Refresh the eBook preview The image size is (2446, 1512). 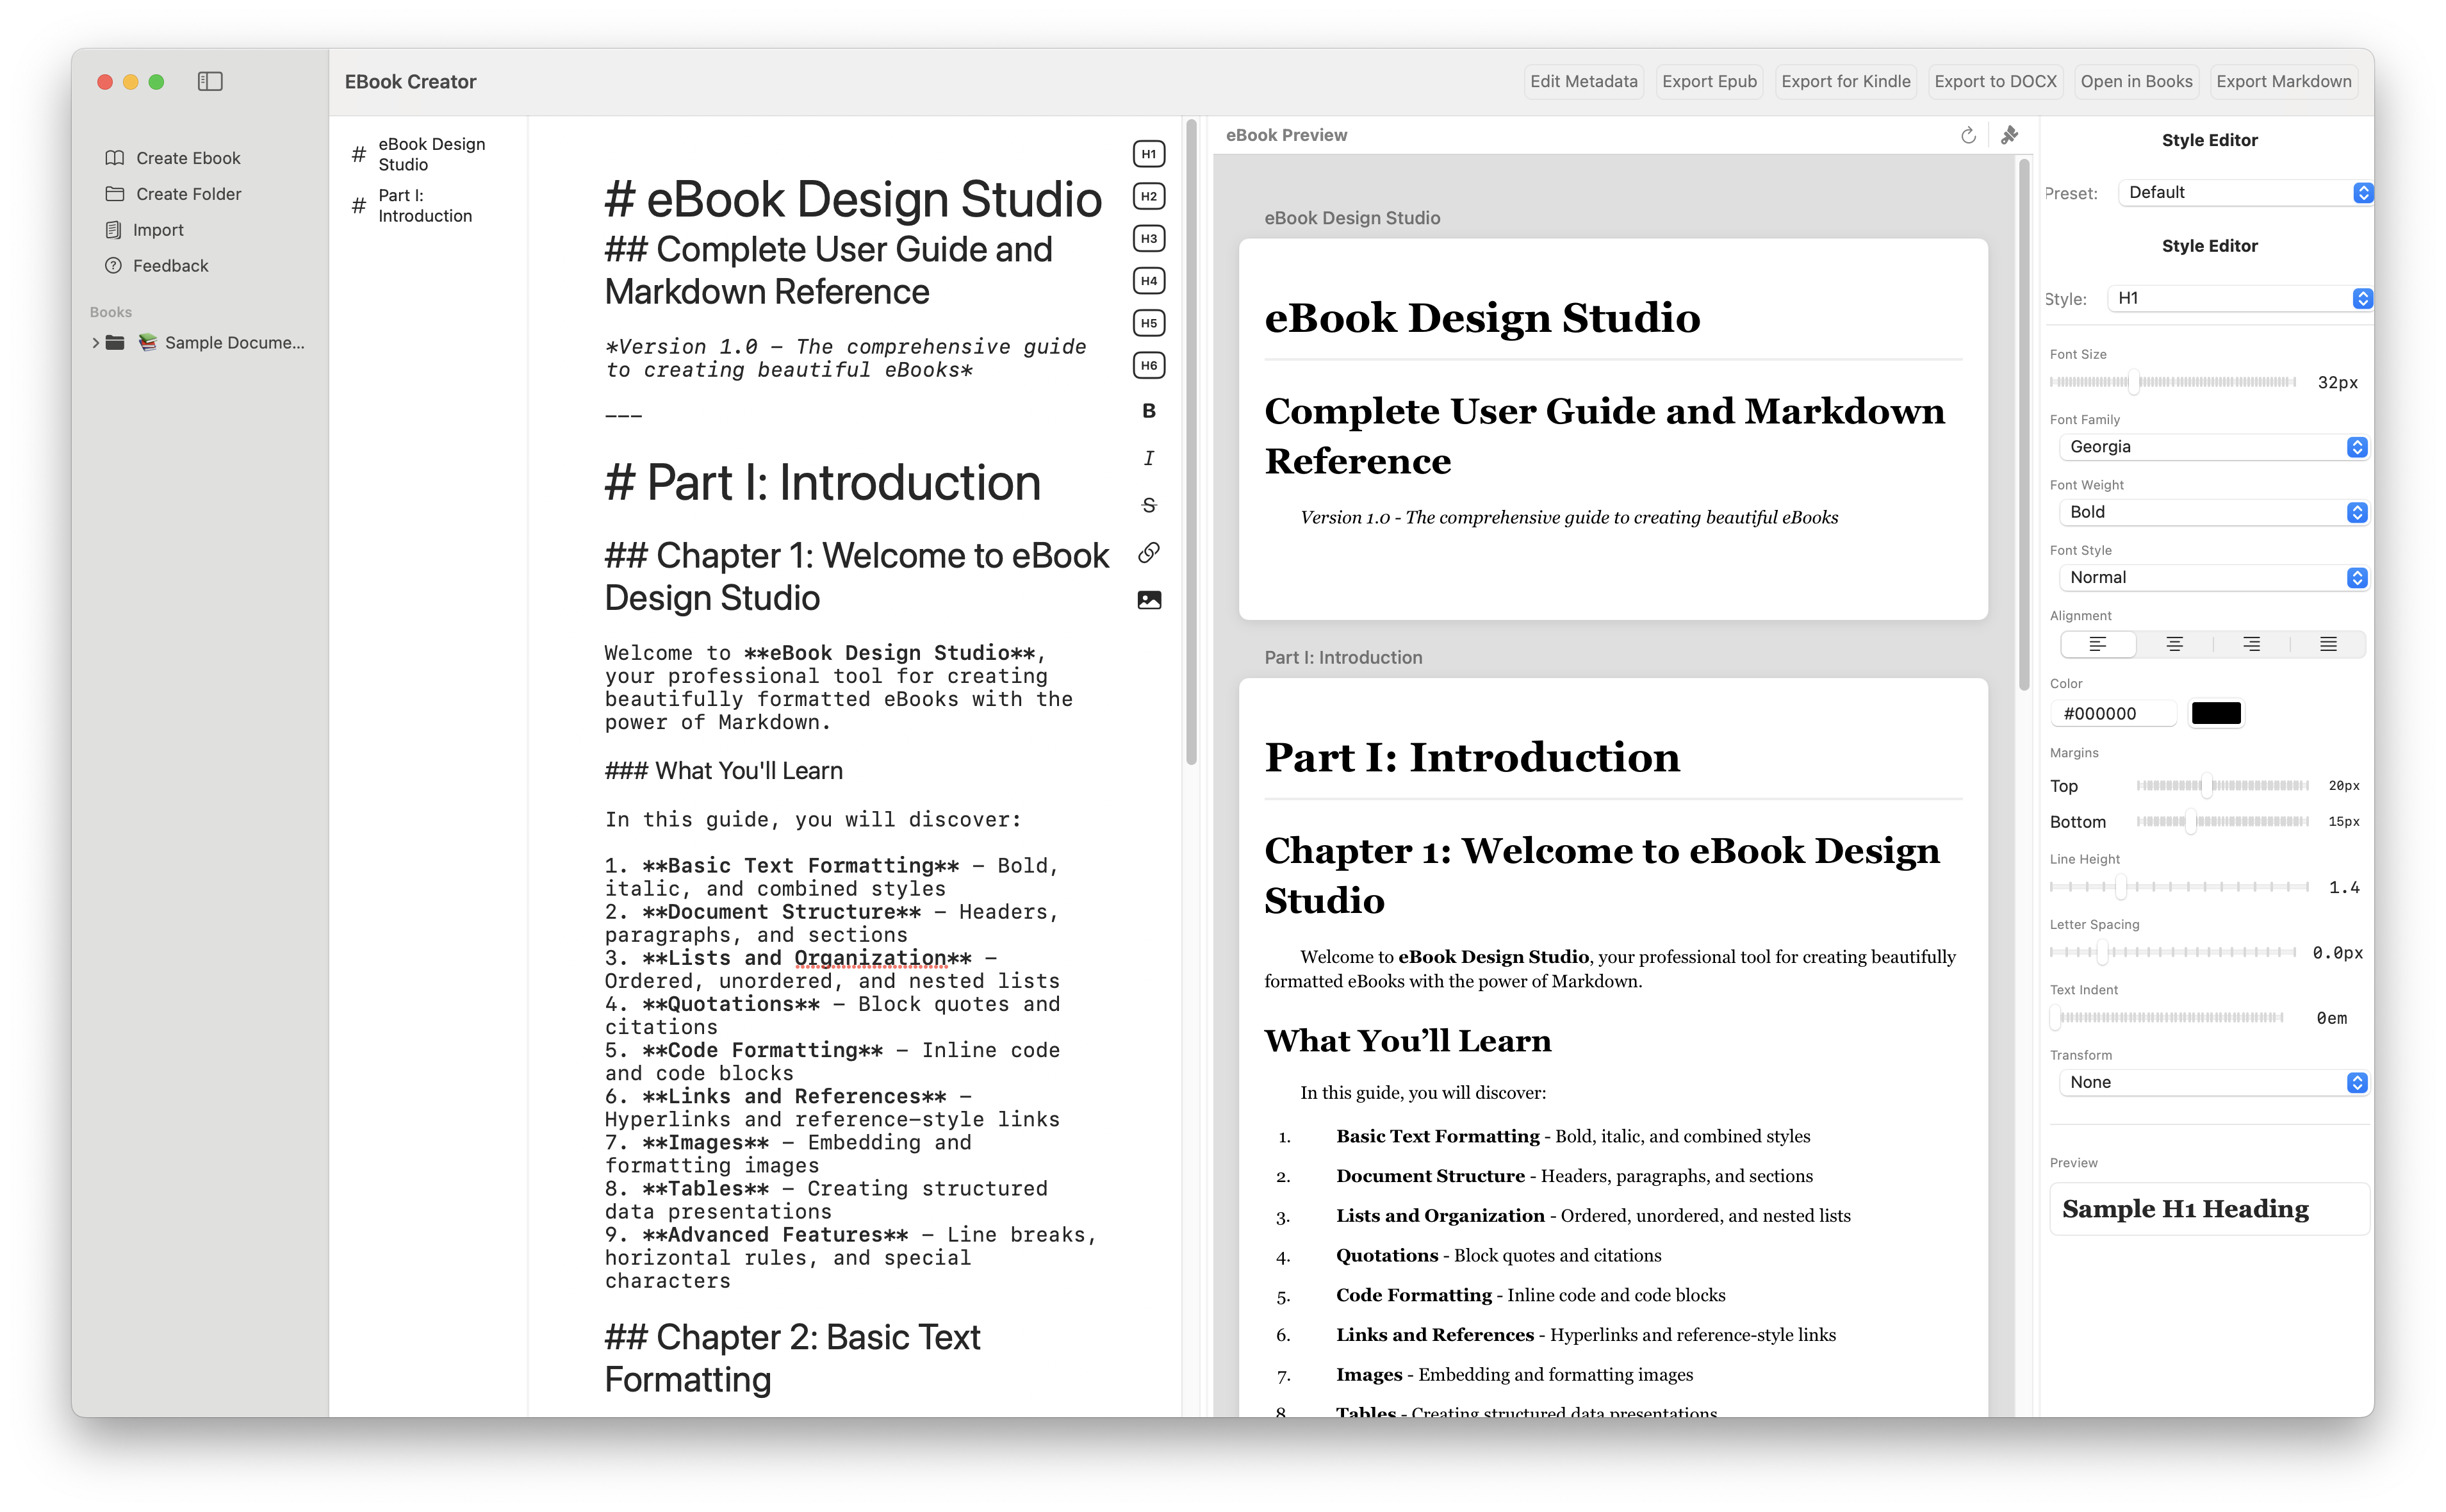[x=1968, y=134]
